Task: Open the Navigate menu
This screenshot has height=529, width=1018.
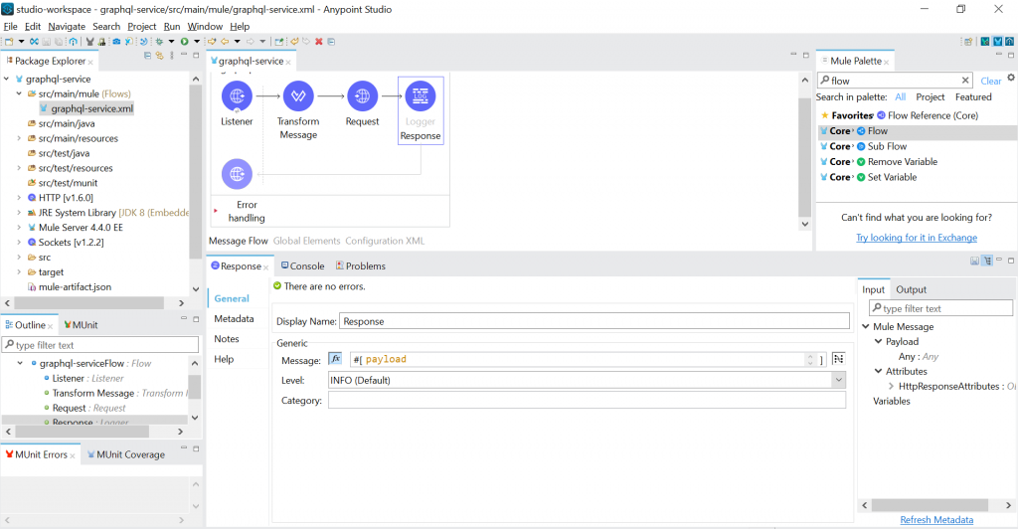Action: [x=67, y=27]
